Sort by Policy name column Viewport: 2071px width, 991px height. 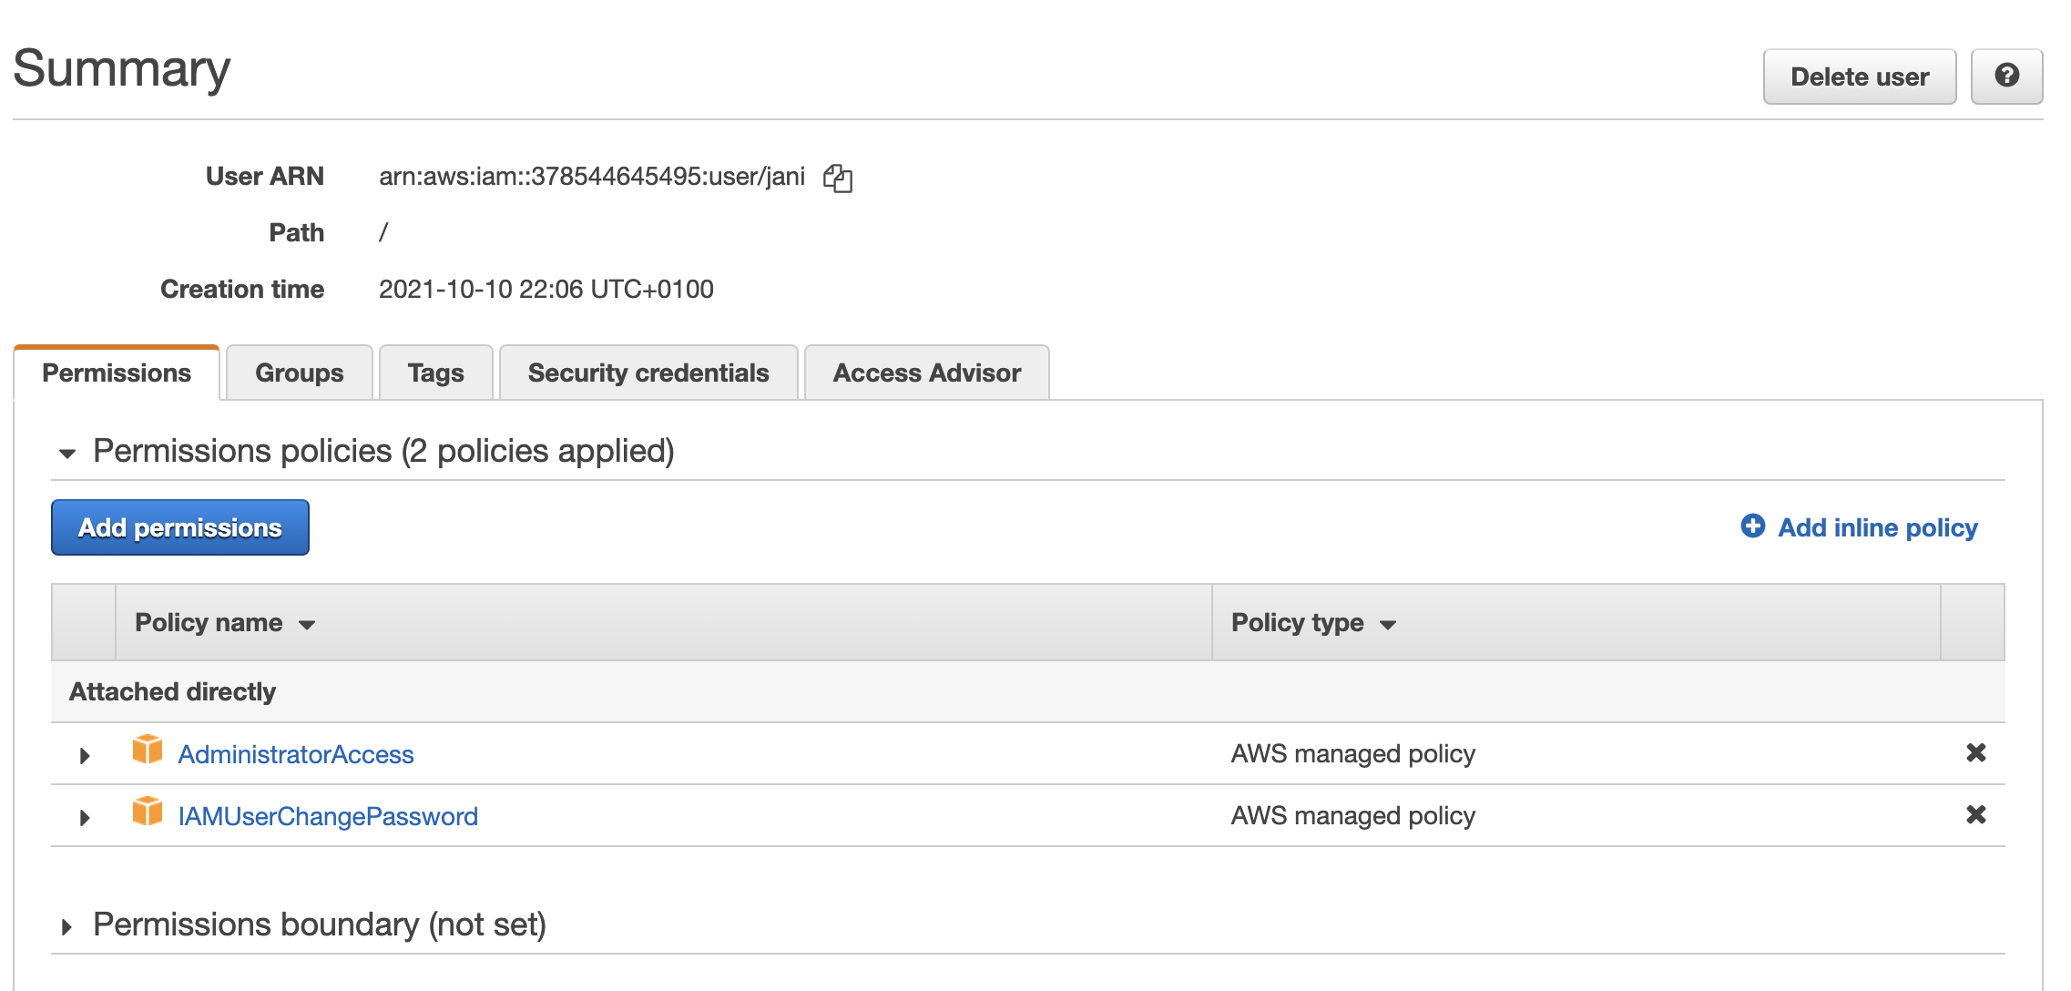click(224, 623)
